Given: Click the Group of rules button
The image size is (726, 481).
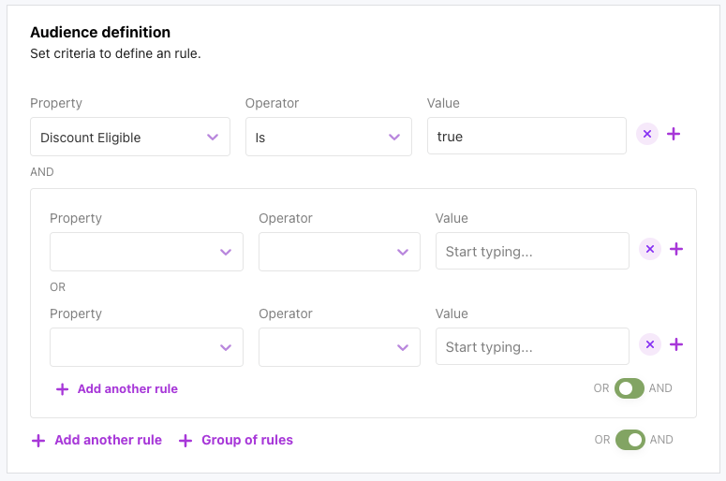Looking at the screenshot, I should click(246, 440).
